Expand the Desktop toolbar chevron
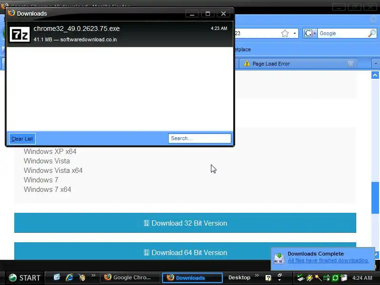 pyautogui.click(x=257, y=275)
